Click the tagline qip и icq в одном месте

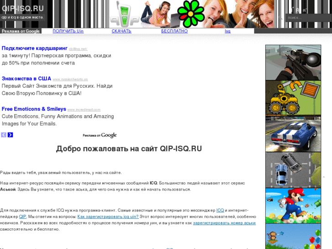tap(22, 17)
